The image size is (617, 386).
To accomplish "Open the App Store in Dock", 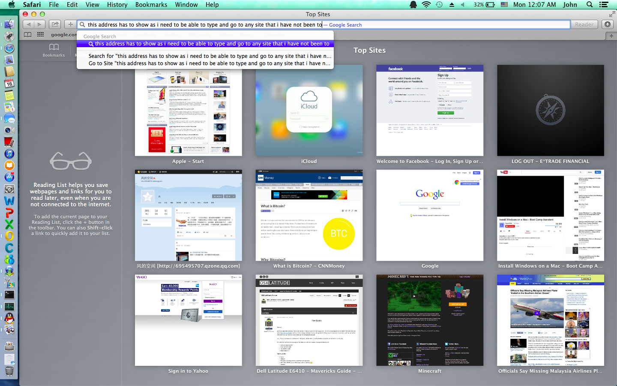I will (9, 177).
